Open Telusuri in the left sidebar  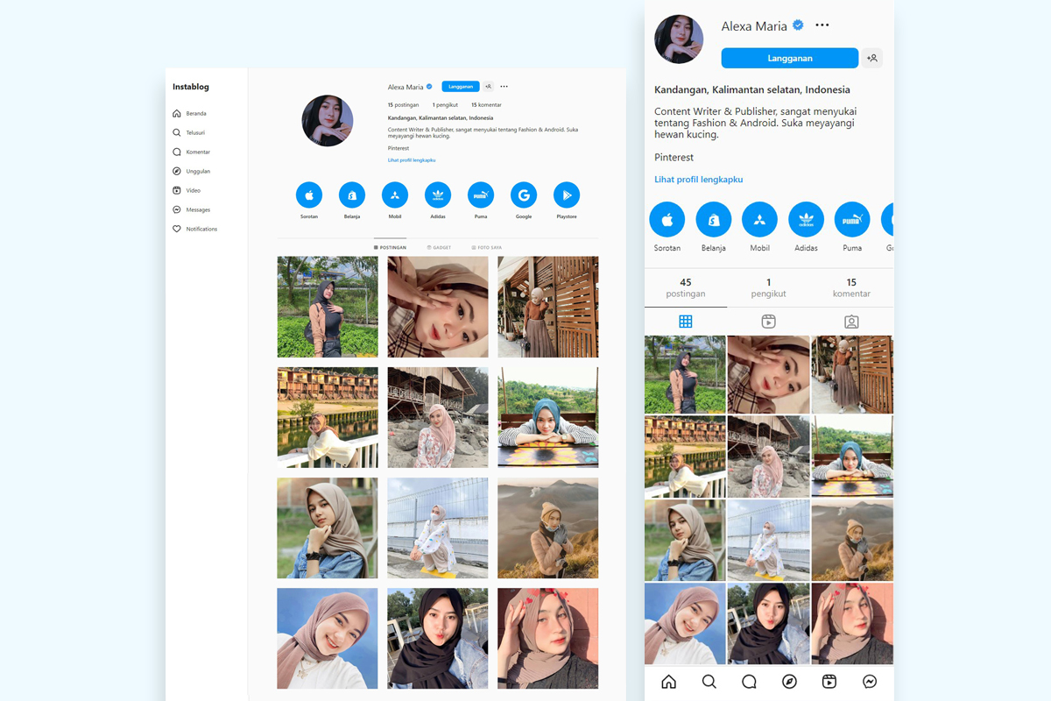[194, 133]
